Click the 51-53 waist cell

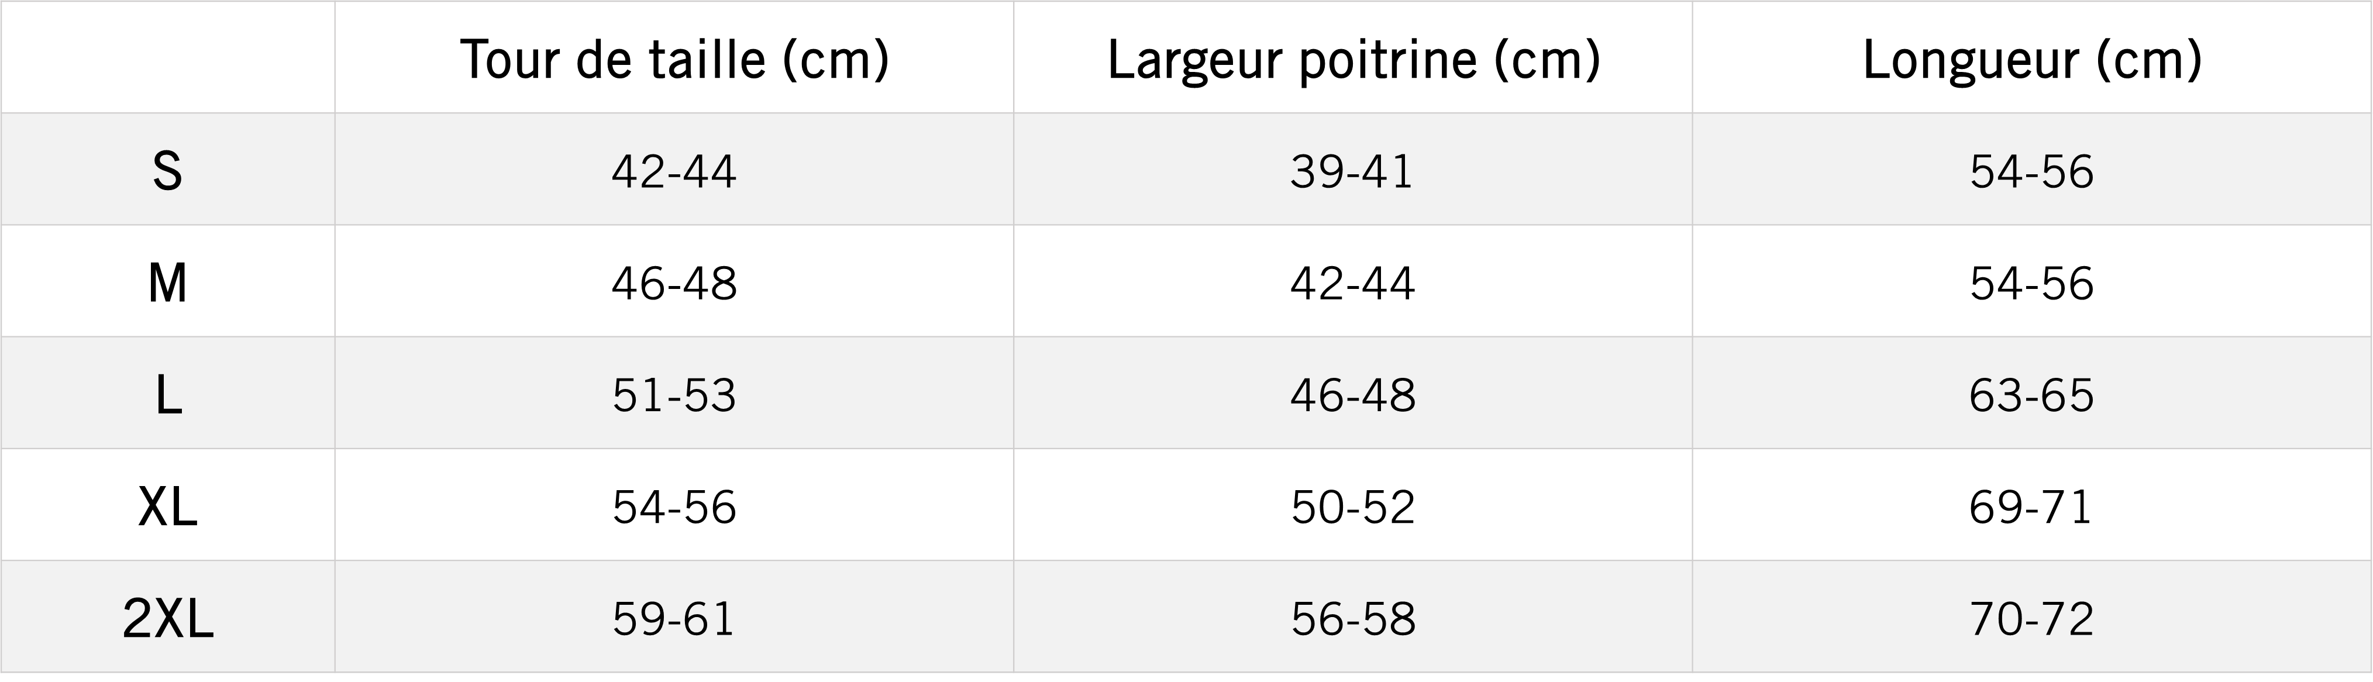[674, 395]
